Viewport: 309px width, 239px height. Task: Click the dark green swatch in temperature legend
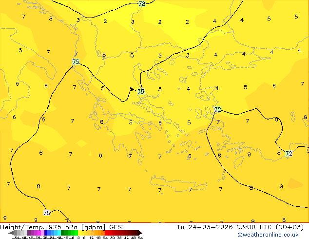[63, 233]
